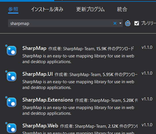Toggle the prerelease (プレリリース) checkbox
The width and height of the screenshot is (156, 134).
click(x=136, y=23)
